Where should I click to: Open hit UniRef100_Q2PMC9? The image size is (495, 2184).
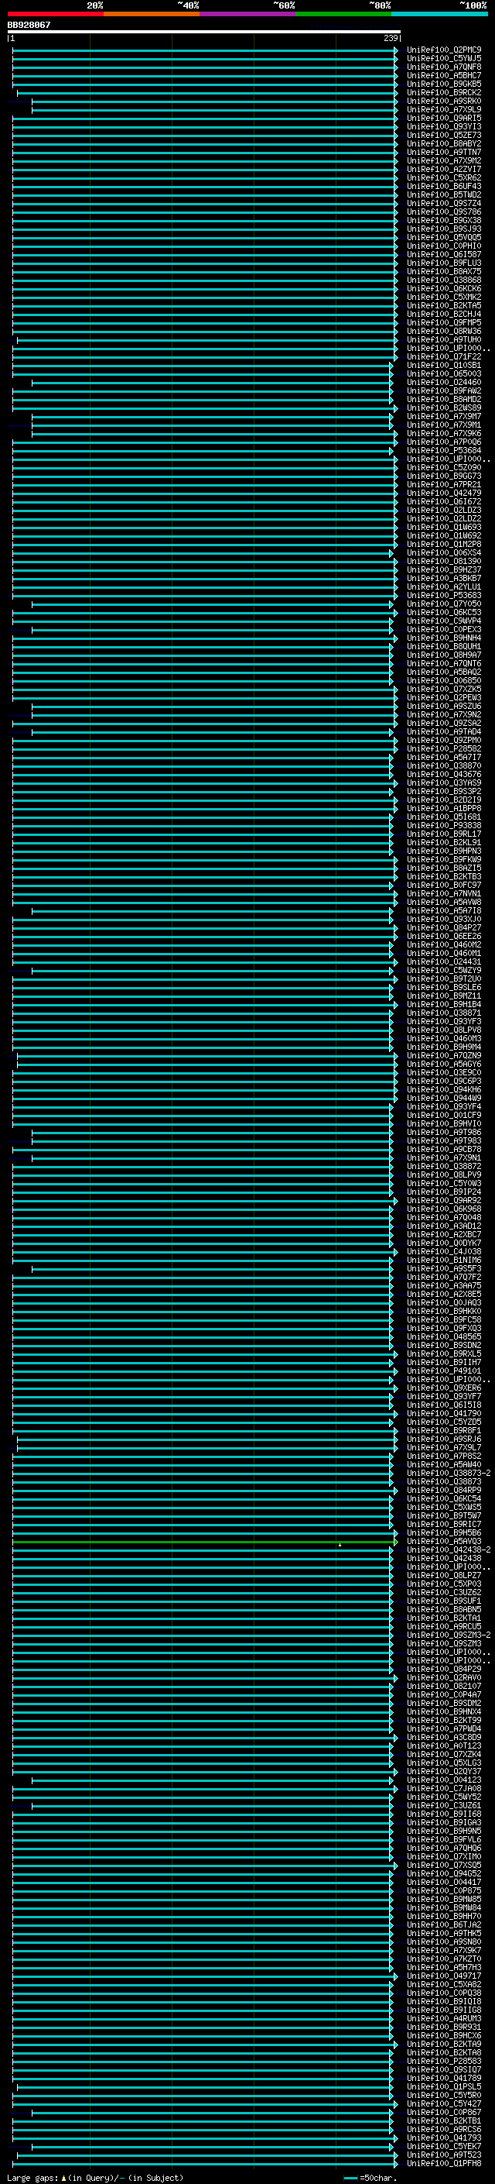[444, 50]
